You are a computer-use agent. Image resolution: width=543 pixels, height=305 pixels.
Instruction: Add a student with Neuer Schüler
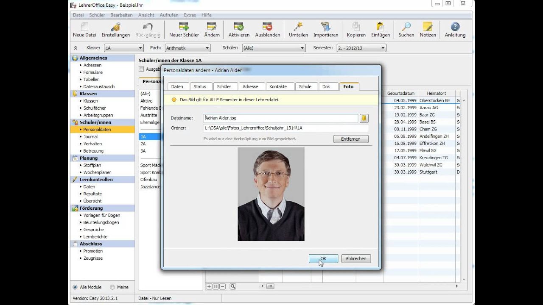pos(184,30)
